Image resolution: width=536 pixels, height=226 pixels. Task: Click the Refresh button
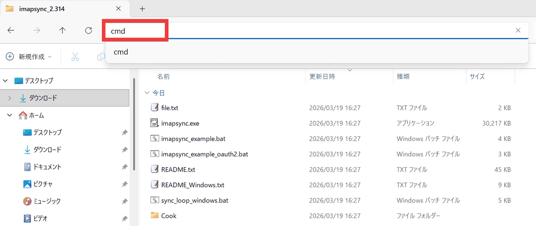(x=88, y=30)
